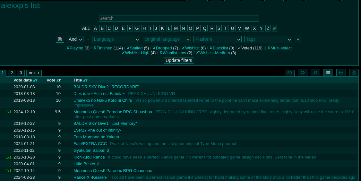The height and width of the screenshot is (181, 361).
Task: Filter titles by letter M
Action: click(x=176, y=28)
